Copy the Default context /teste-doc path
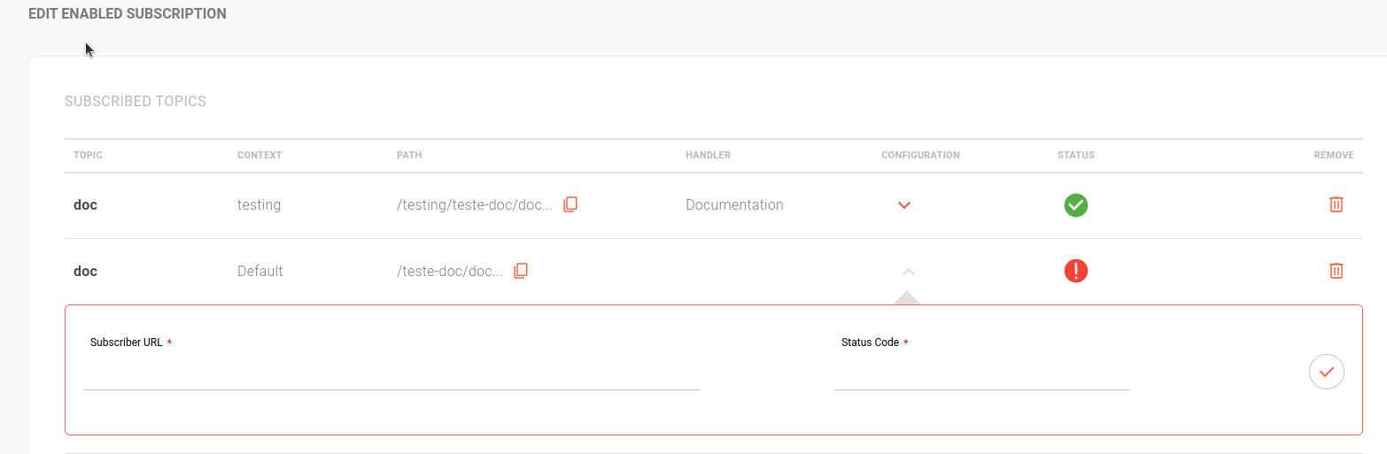The image size is (1387, 454). pyautogui.click(x=521, y=271)
